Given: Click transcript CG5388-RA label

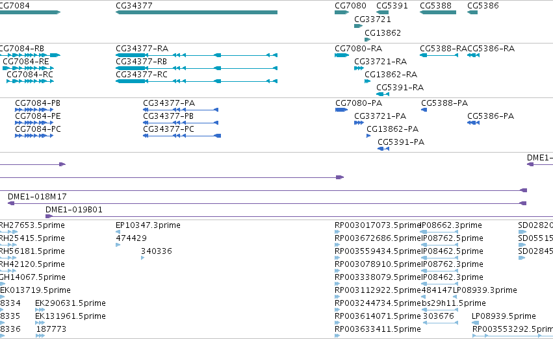Looking at the screenshot, I should [x=443, y=49].
